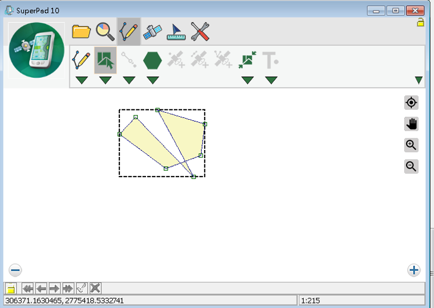Select the edit pencil main tab

129,31
